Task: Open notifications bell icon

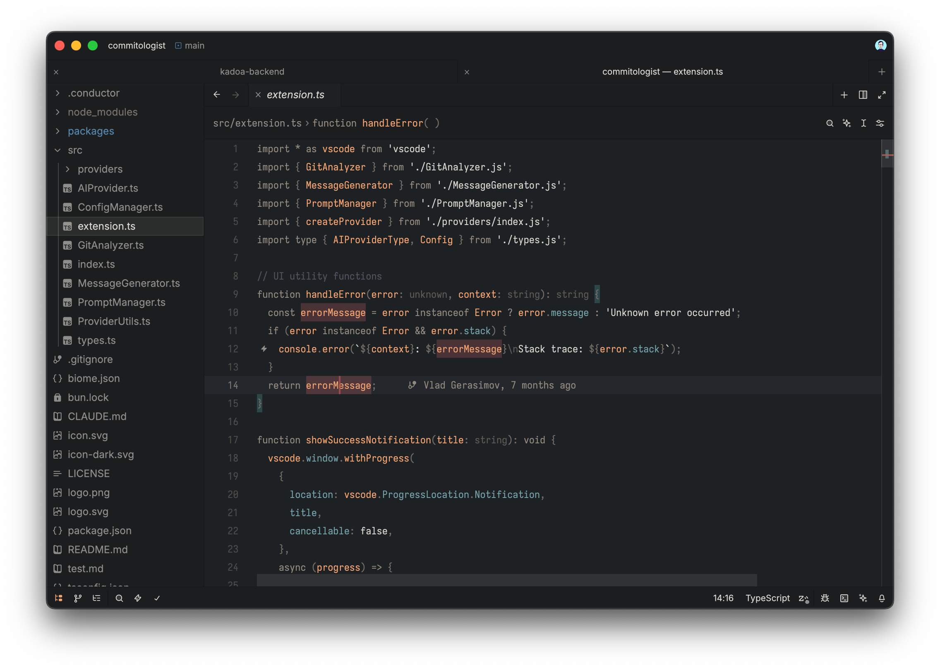Action: 882,598
